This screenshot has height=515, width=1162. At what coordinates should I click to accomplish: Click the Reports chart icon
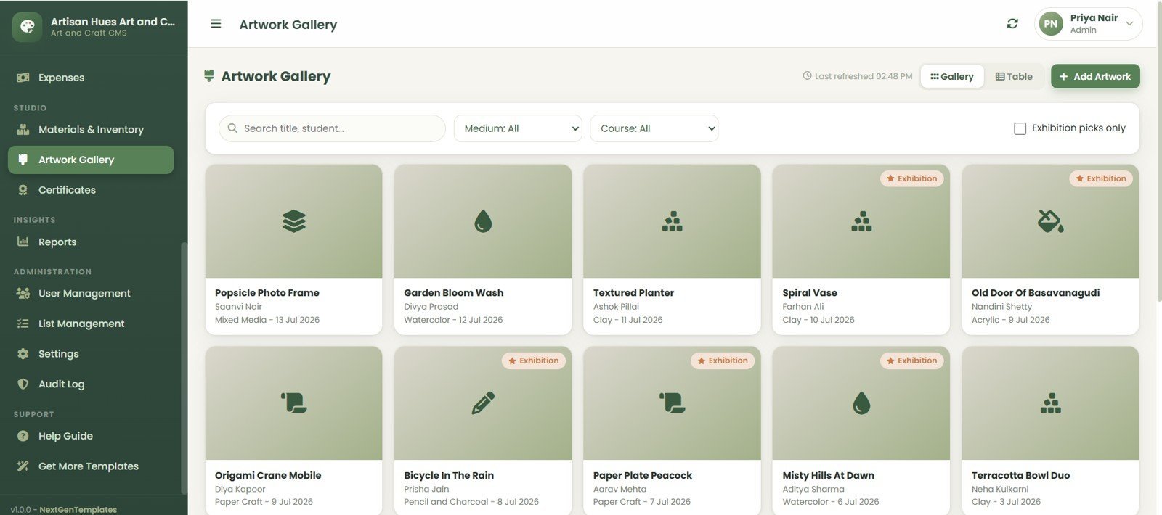[x=23, y=242]
